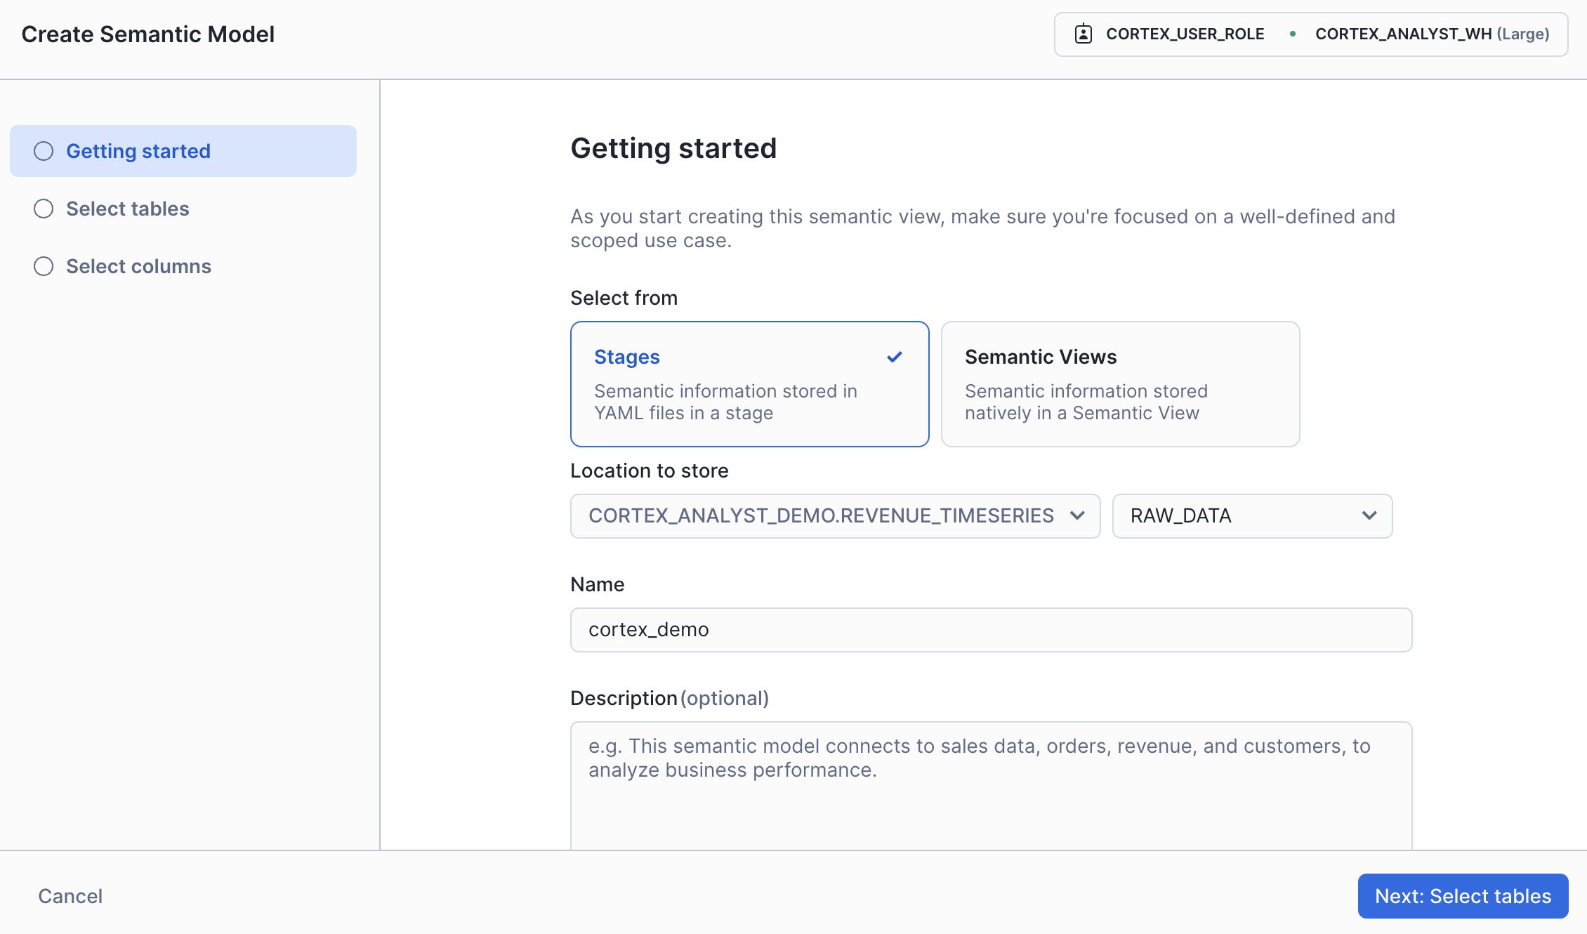Click the Getting started step circle
The height and width of the screenshot is (934, 1587).
pos(44,151)
